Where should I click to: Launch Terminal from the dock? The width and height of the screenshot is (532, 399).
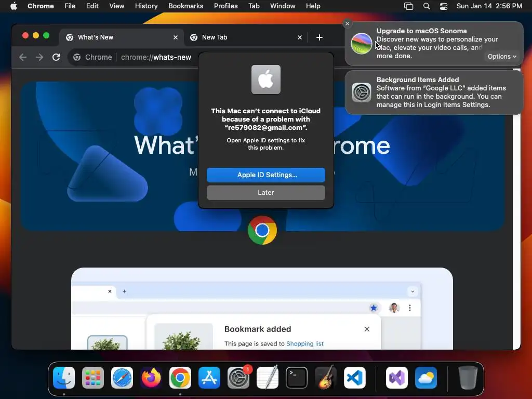pos(297,378)
